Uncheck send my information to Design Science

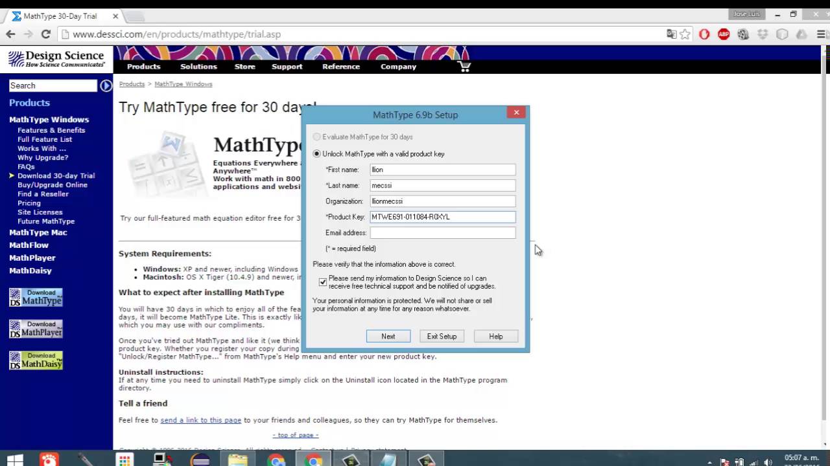click(x=323, y=282)
